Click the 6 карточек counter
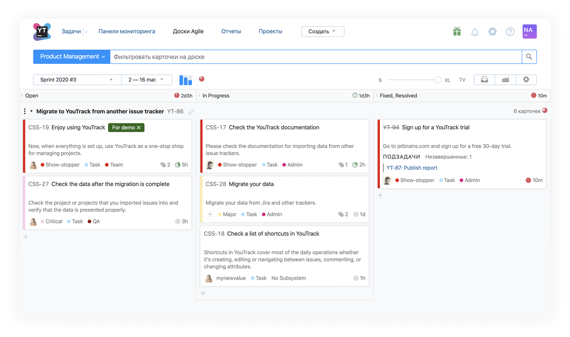Viewport: 570px width, 337px height. 527,111
